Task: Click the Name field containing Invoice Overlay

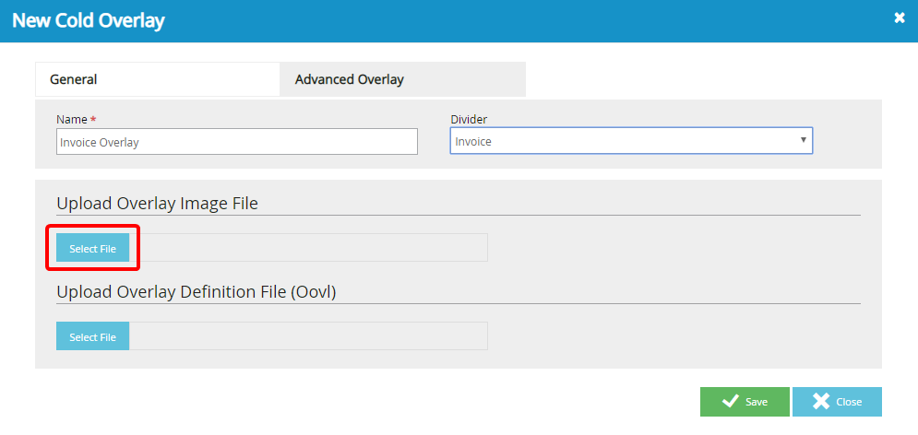Action: pos(236,142)
